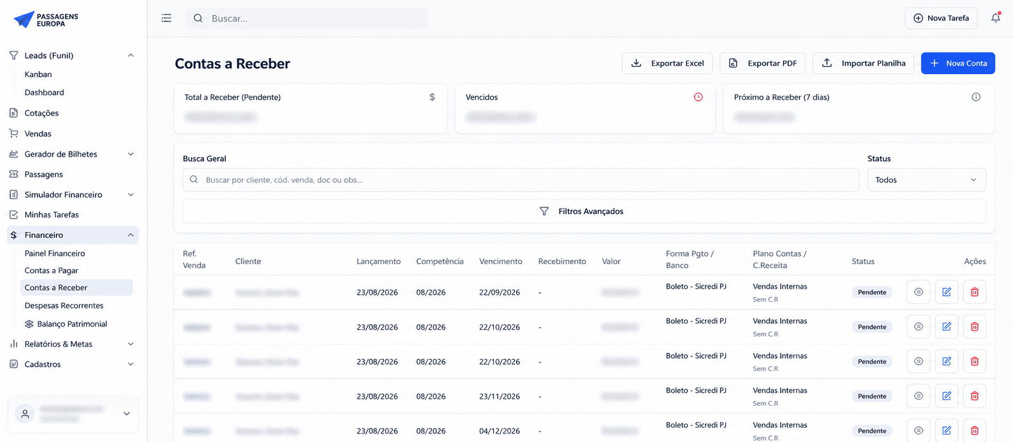
Task: Open the Status dropdown showing Todos
Action: pyautogui.click(x=927, y=180)
